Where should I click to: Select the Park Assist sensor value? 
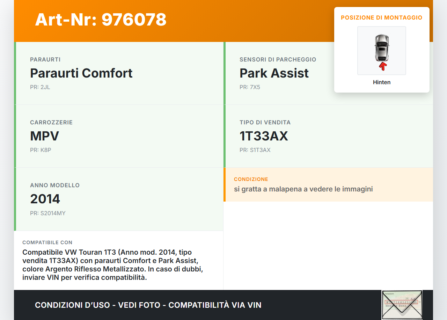point(274,73)
